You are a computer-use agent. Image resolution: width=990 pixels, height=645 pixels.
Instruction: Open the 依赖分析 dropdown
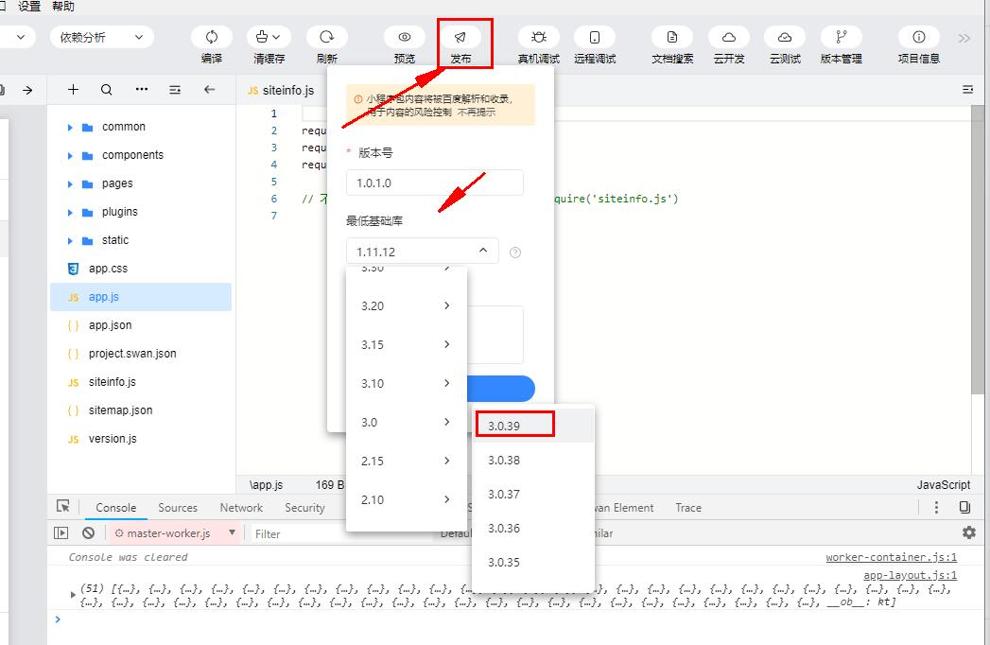point(102,37)
